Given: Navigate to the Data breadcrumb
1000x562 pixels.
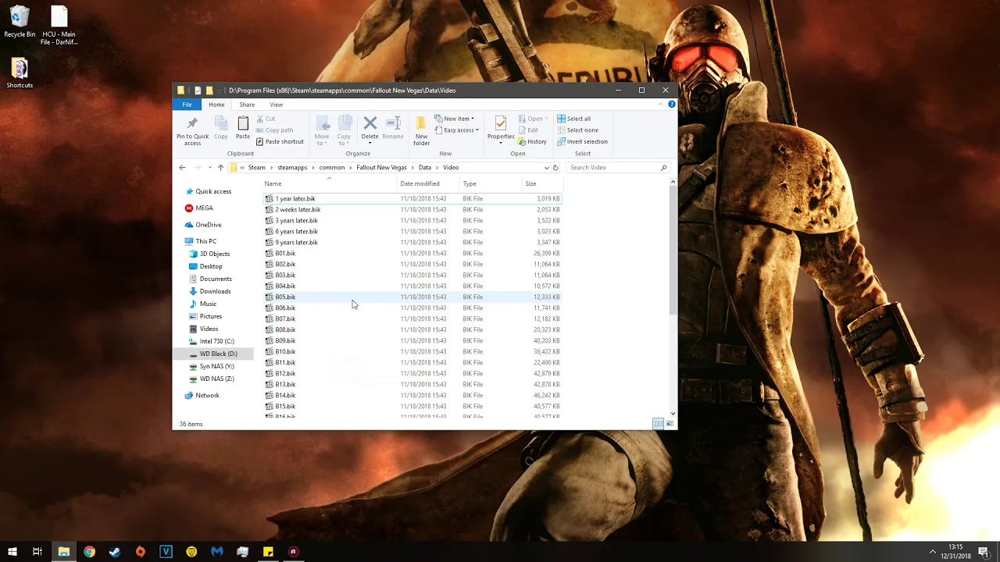Looking at the screenshot, I should coord(424,167).
